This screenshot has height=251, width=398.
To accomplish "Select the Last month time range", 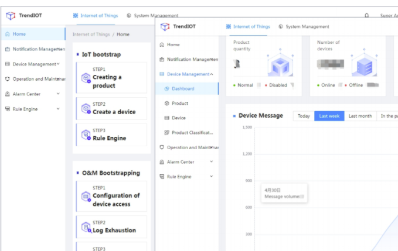I will click(x=360, y=116).
